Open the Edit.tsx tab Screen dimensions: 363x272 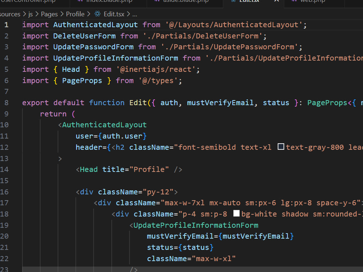(x=249, y=1)
